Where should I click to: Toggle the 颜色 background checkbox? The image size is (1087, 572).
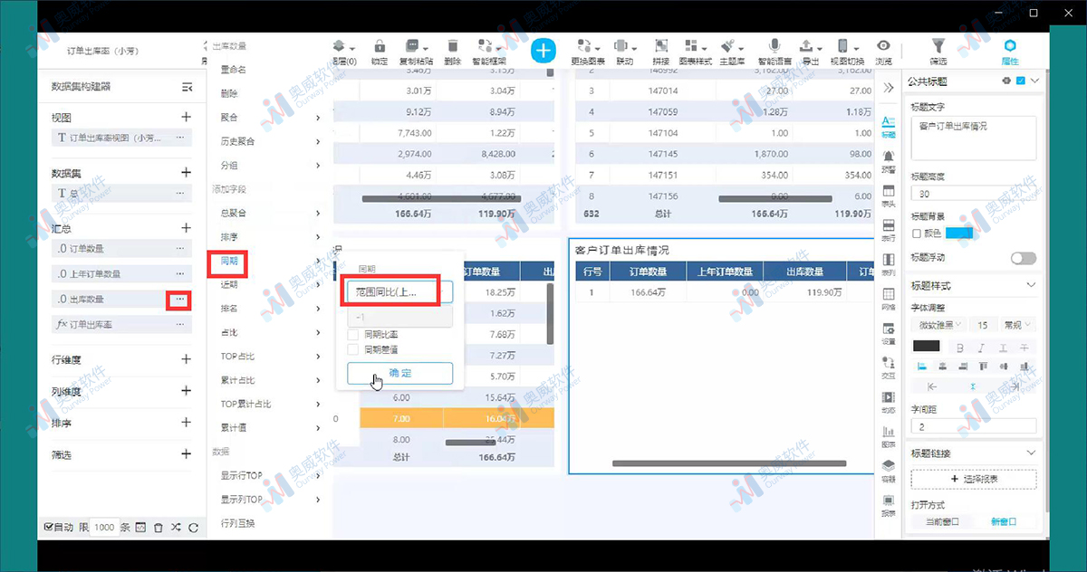[917, 234]
